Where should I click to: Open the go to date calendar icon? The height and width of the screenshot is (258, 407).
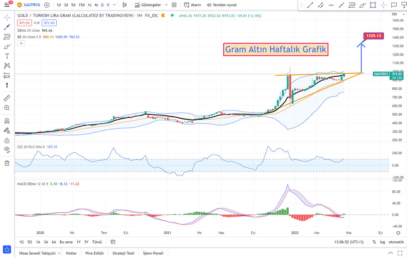(x=113, y=242)
